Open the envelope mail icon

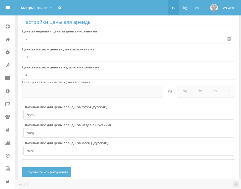8,104
